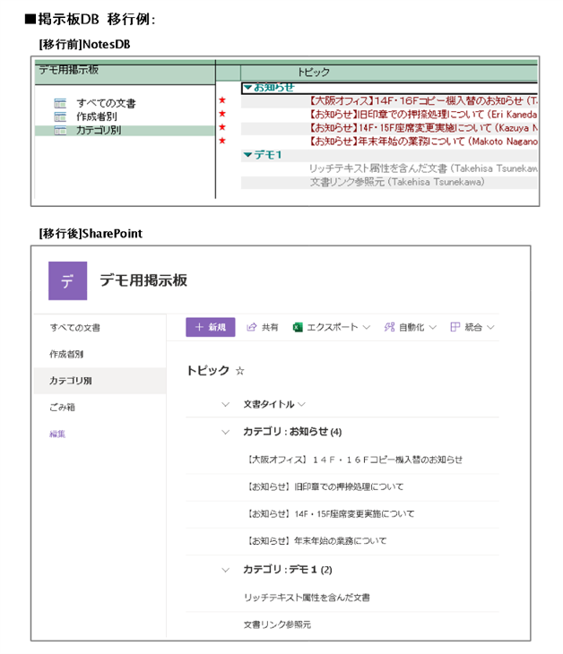This screenshot has height=654, width=563.
Task: Favorite the トピック view with the star
Action: pyautogui.click(x=240, y=371)
